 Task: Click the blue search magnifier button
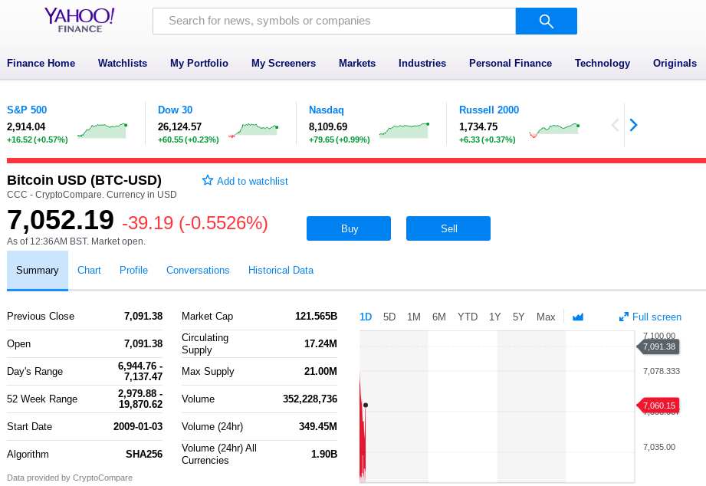546,21
